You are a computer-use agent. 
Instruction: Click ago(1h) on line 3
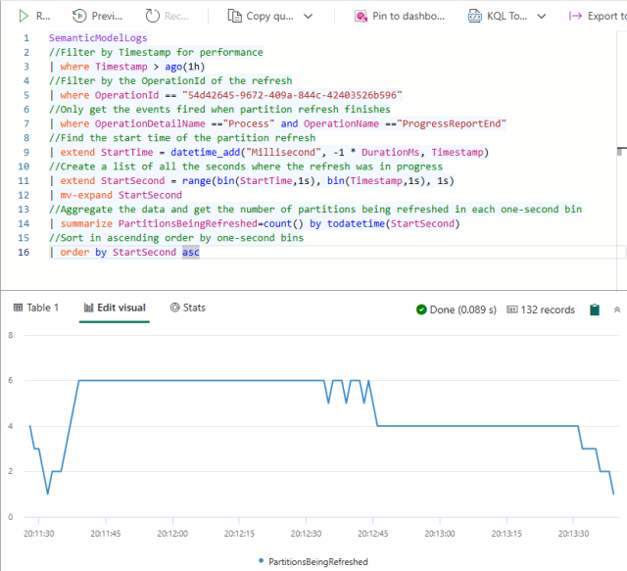pyautogui.click(x=185, y=67)
